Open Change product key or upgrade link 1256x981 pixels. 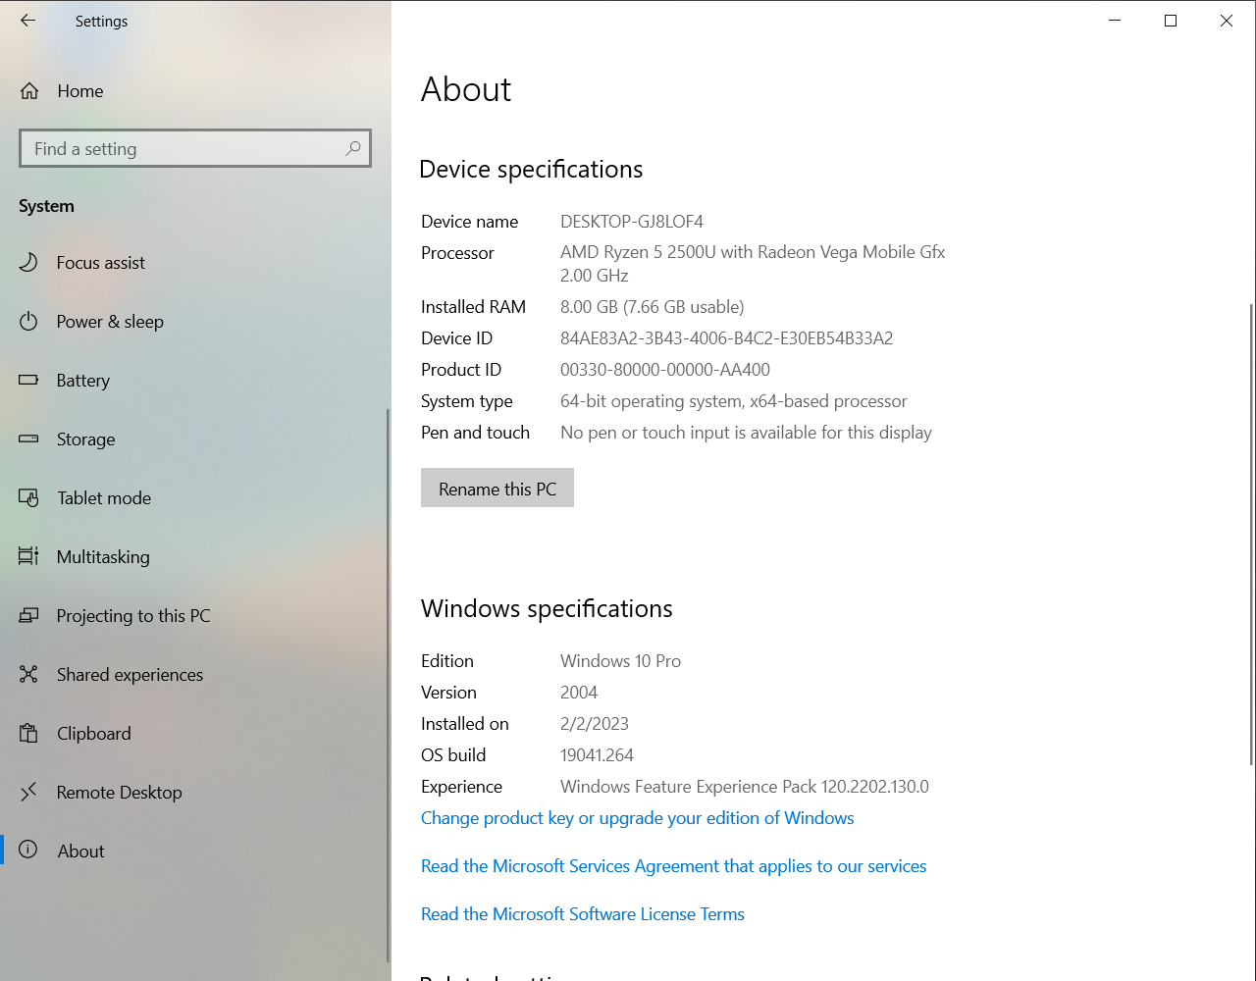coord(637,818)
